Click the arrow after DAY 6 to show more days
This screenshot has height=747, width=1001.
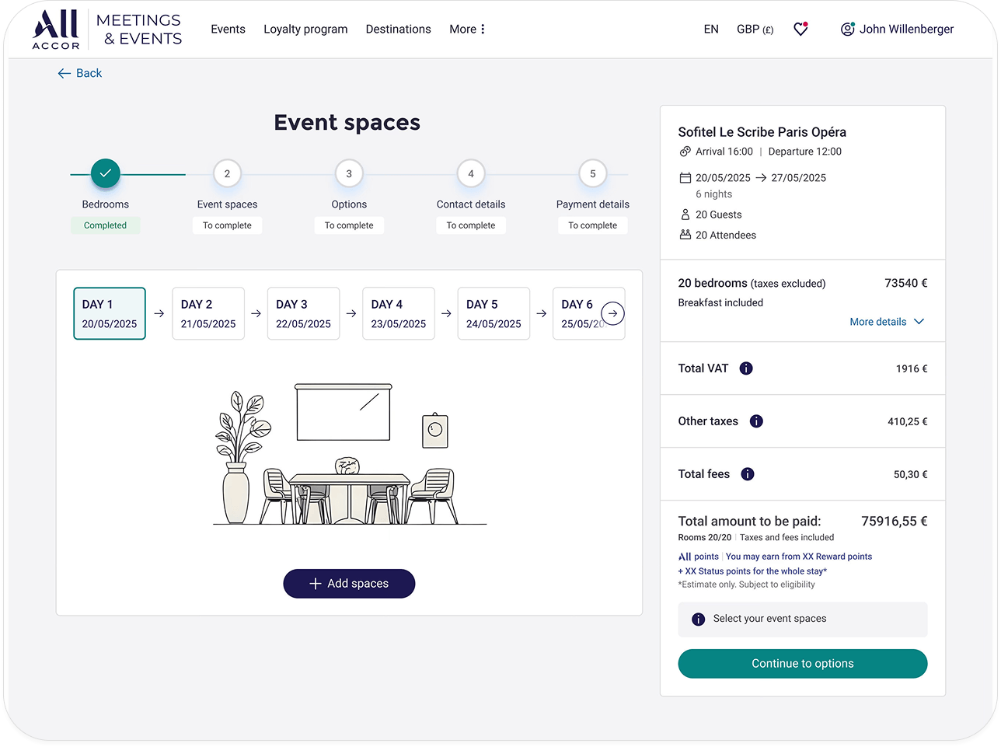(x=612, y=313)
